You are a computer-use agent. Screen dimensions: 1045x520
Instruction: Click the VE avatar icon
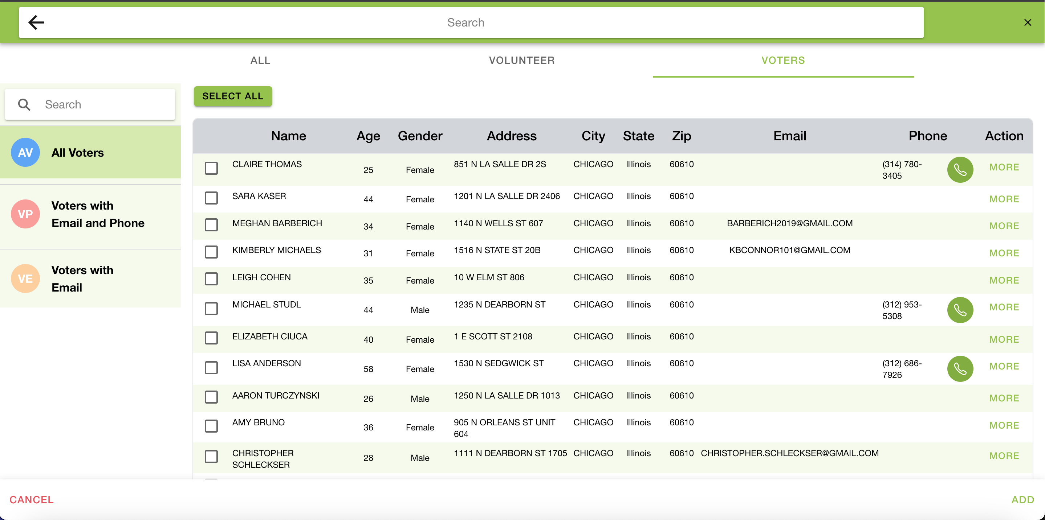pyautogui.click(x=25, y=278)
